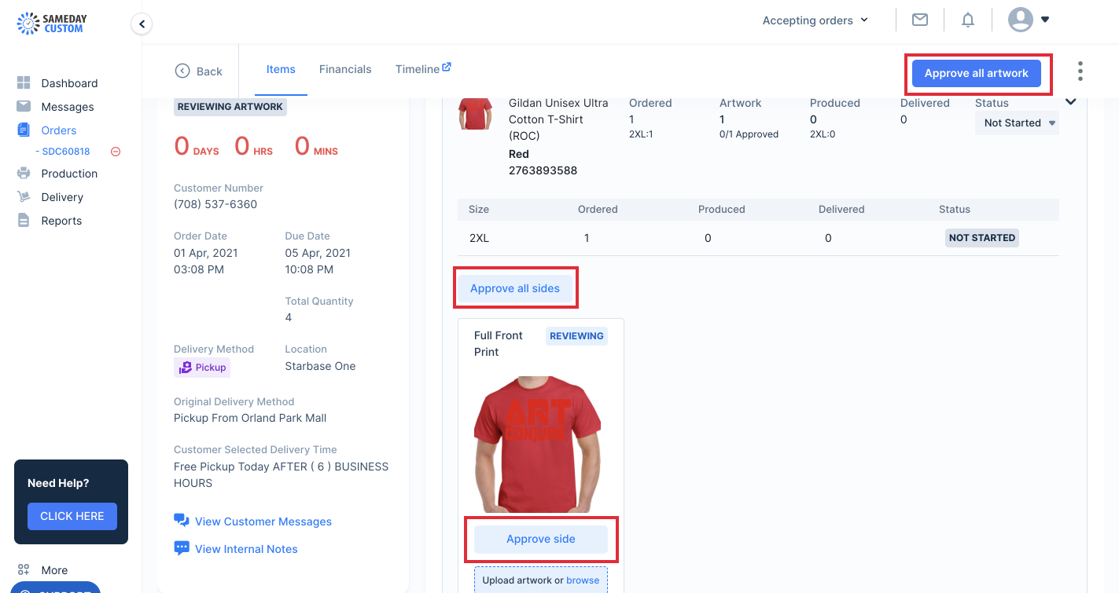The image size is (1119, 593).
Task: Open the mail envelope icon in header
Action: [x=920, y=20]
